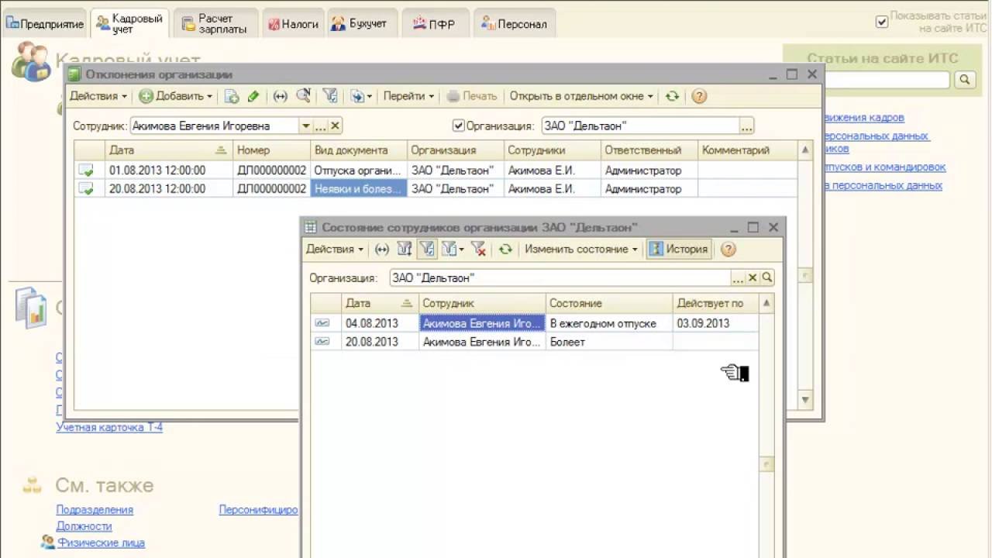992x558 pixels.
Task: Open the Подразделения link
Action: (x=95, y=510)
